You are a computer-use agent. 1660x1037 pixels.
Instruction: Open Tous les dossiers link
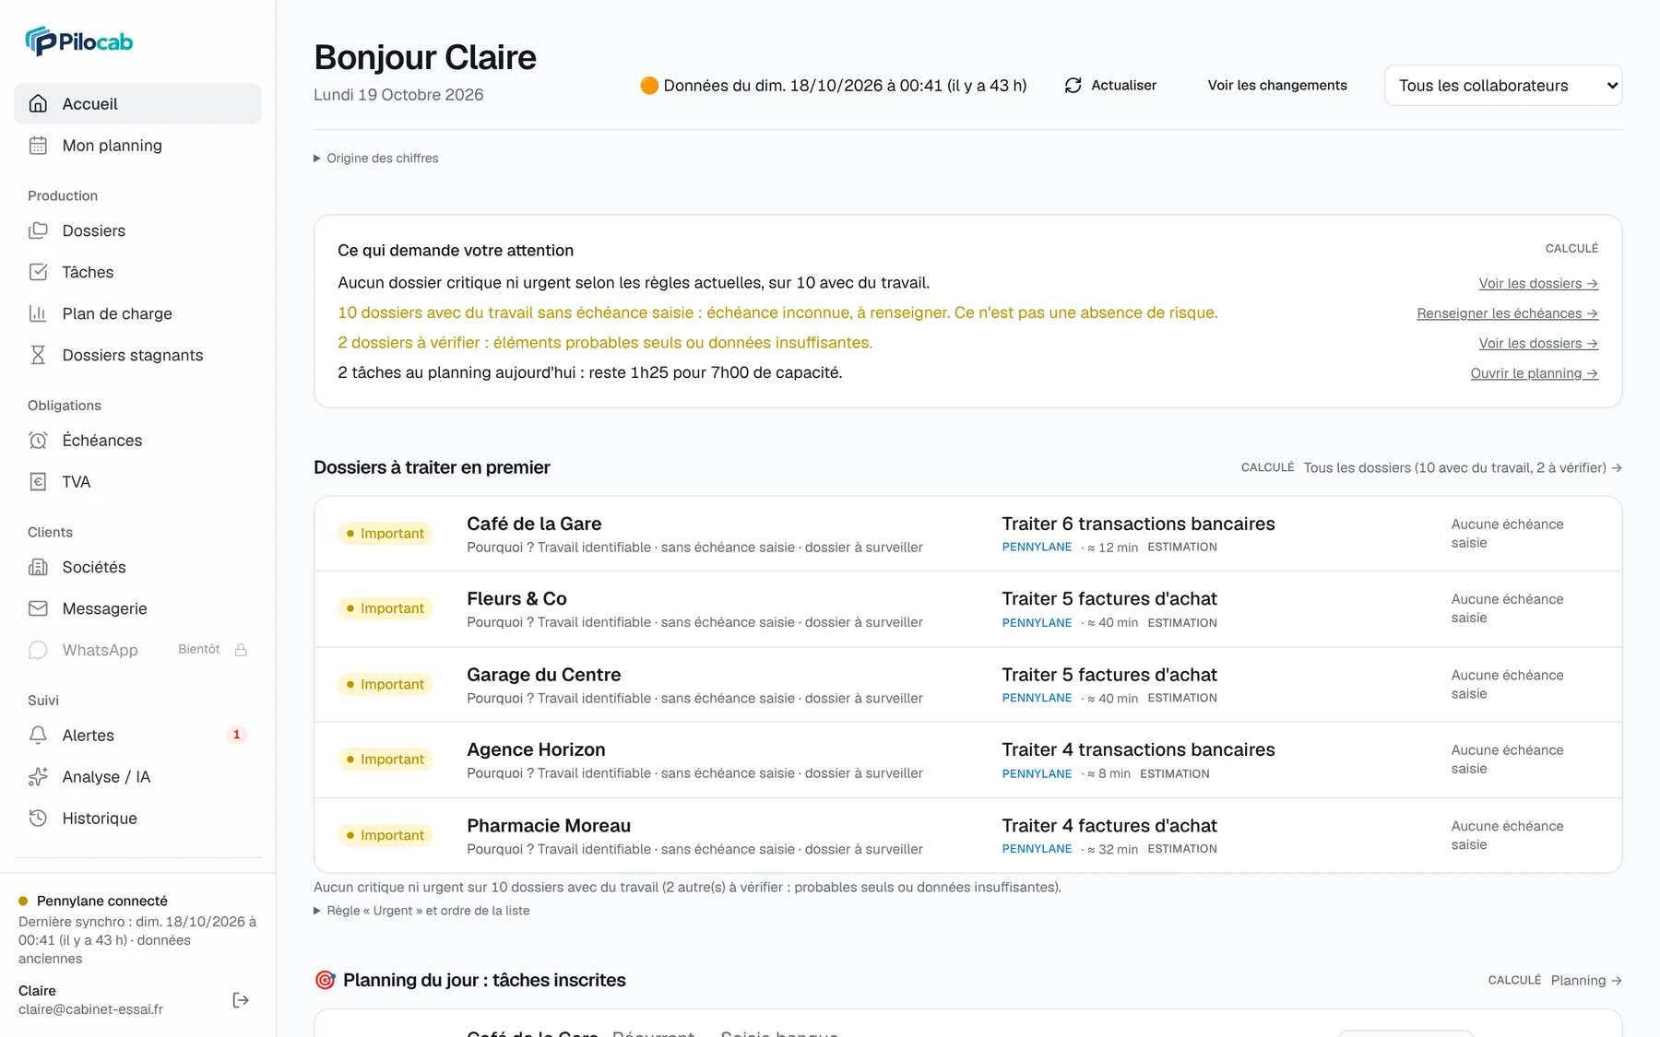click(1463, 467)
